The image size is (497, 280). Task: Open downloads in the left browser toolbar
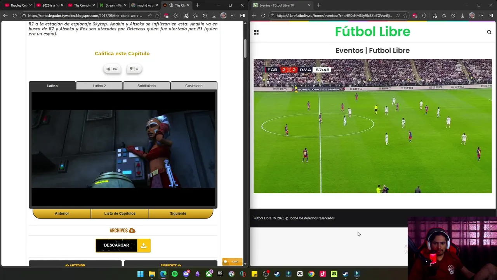coord(214,16)
